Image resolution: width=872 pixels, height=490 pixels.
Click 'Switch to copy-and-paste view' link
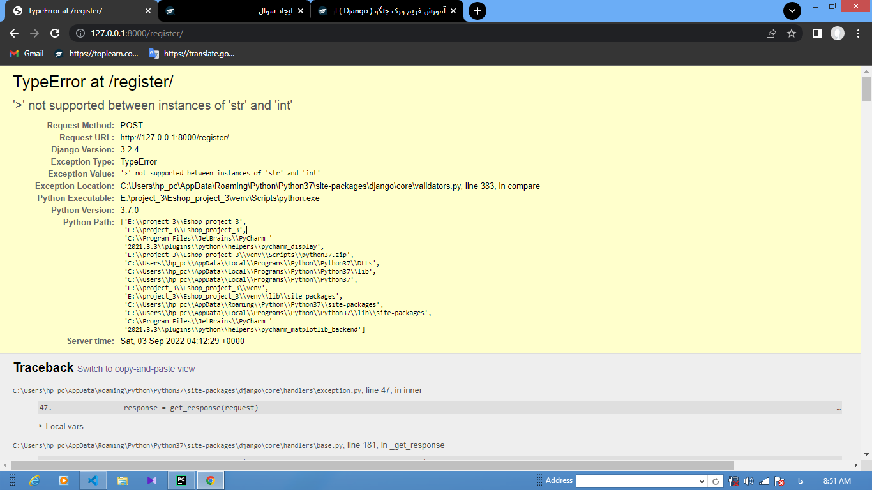[x=136, y=369]
